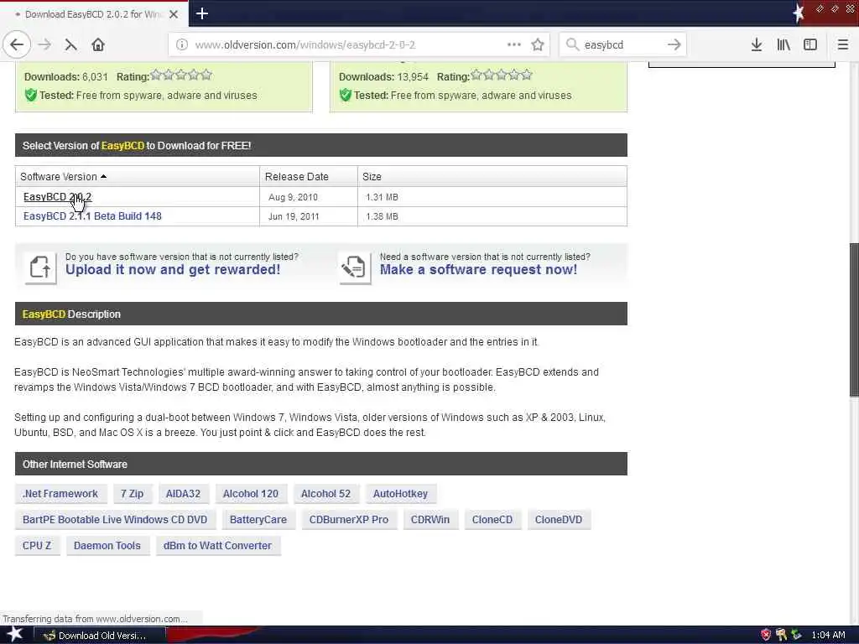Open the 7 Zip software link

[132, 493]
